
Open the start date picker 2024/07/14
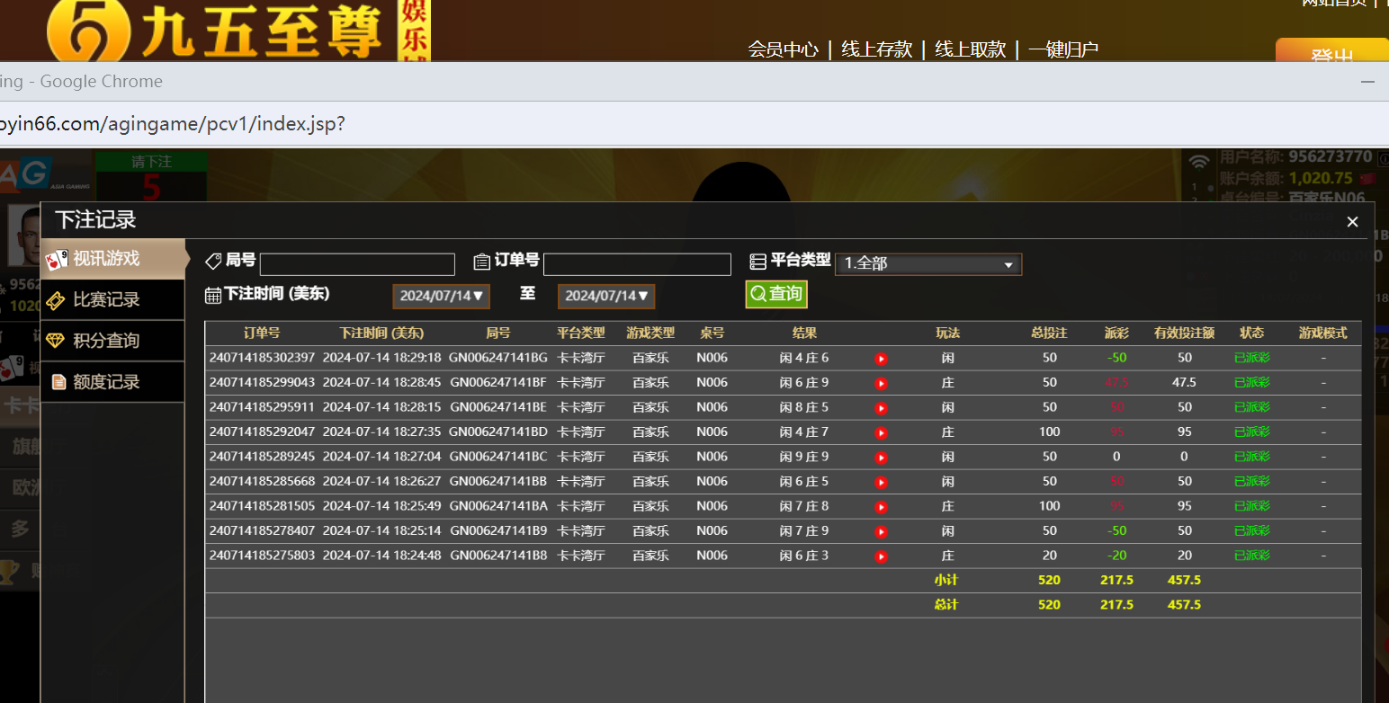(442, 296)
